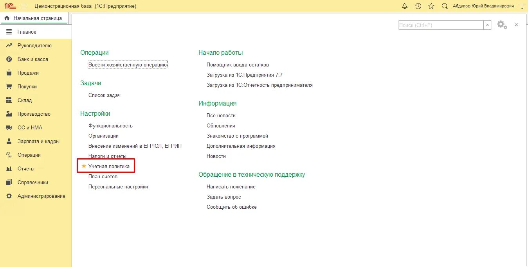The width and height of the screenshot is (528, 267).
Task: Toggle favorite star next to Учетная политика
Action: click(84, 166)
